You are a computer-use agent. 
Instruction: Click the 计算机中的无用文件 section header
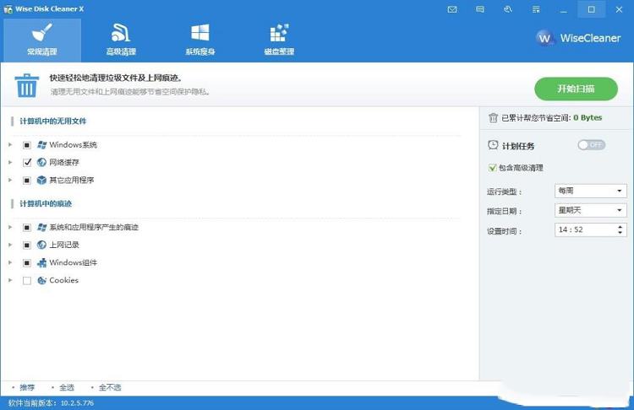point(53,121)
